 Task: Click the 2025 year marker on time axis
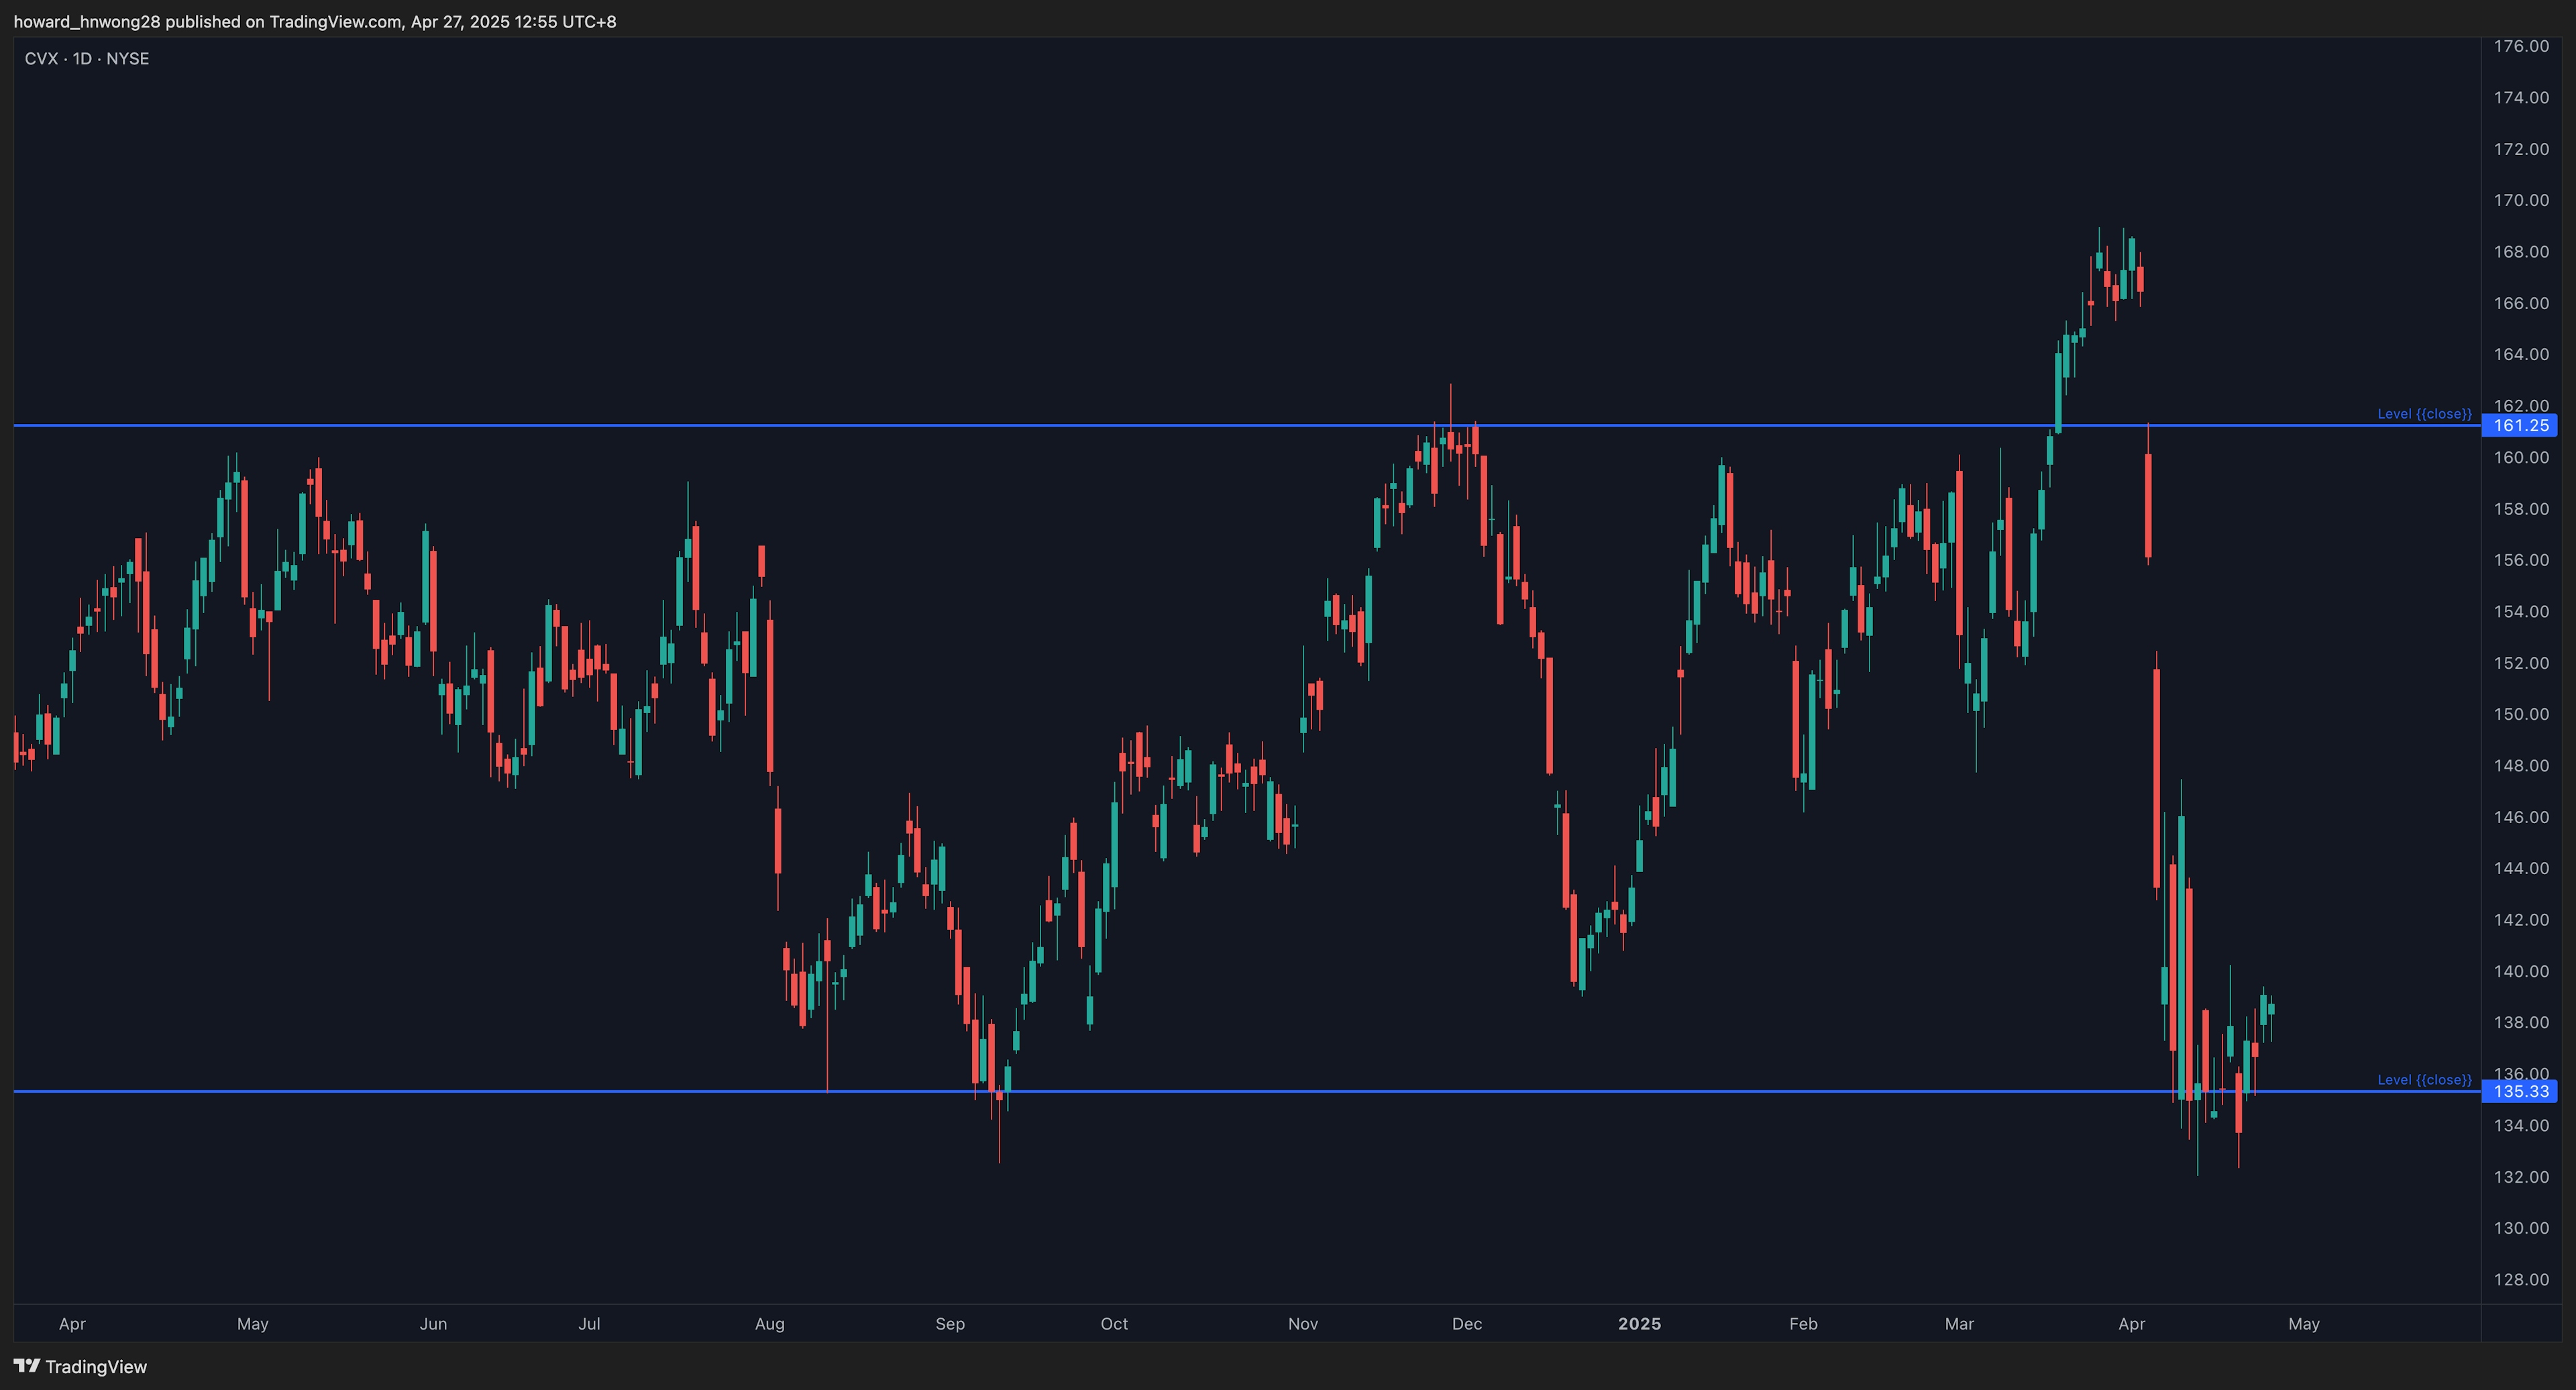coord(1639,1323)
